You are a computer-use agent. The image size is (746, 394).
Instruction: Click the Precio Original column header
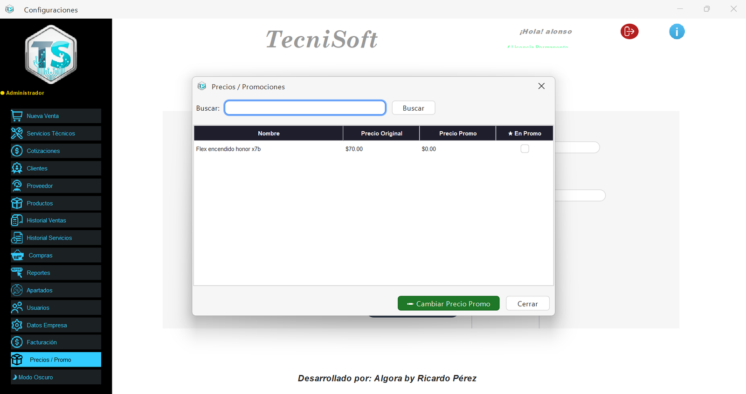point(381,134)
